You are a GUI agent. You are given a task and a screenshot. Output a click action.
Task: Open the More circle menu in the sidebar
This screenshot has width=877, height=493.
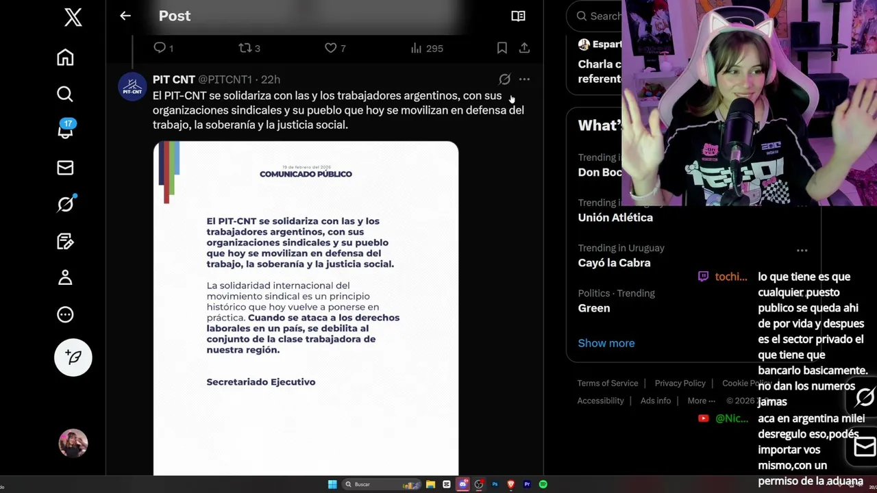tap(65, 314)
